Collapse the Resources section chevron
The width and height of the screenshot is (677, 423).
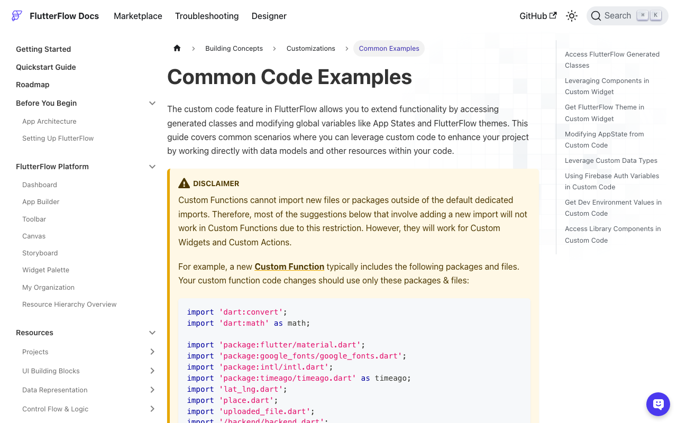pos(152,333)
